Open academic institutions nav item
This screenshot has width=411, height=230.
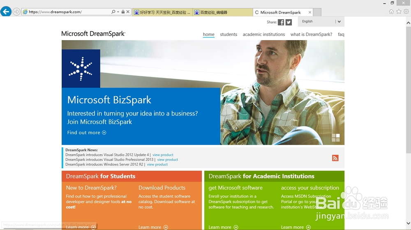click(x=264, y=34)
